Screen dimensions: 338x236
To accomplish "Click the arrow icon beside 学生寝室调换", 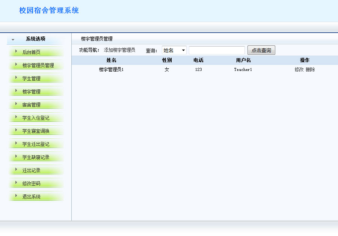I will pyautogui.click(x=15, y=131).
